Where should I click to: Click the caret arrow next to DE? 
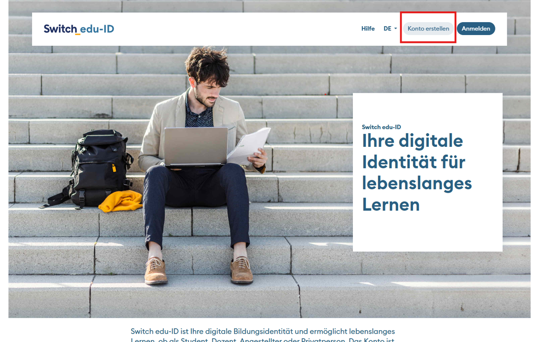coord(396,29)
